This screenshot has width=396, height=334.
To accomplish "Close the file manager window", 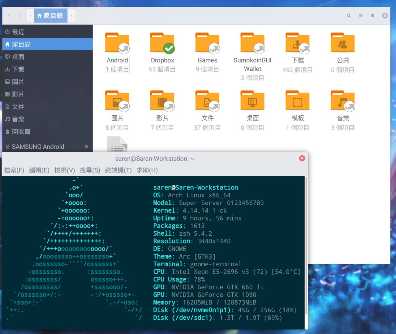I will pyautogui.click(x=385, y=15).
